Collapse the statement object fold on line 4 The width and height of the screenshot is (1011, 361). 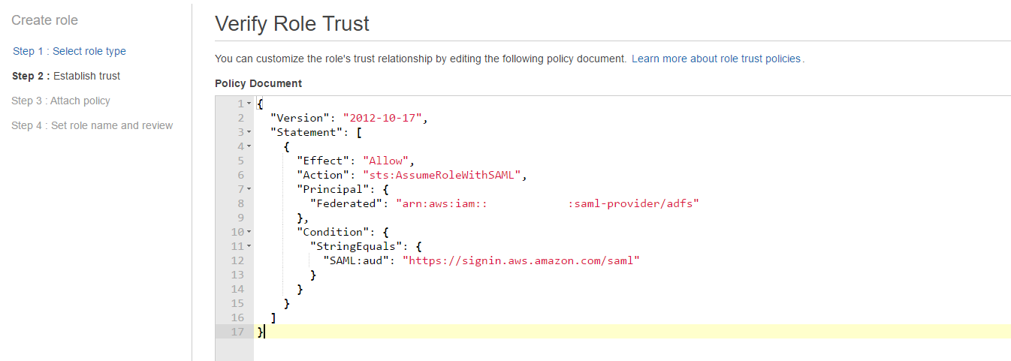click(249, 146)
